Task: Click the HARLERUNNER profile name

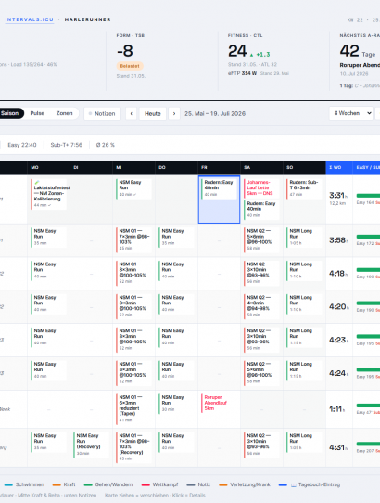Action: [87, 19]
